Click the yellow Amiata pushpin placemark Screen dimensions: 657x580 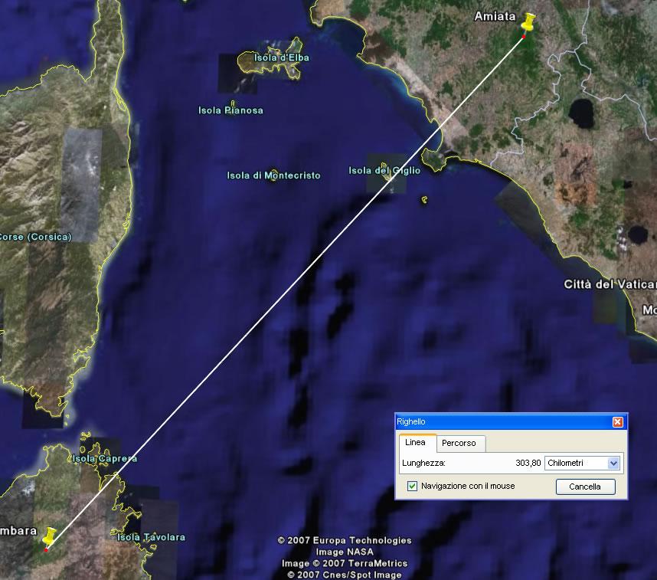(x=529, y=21)
